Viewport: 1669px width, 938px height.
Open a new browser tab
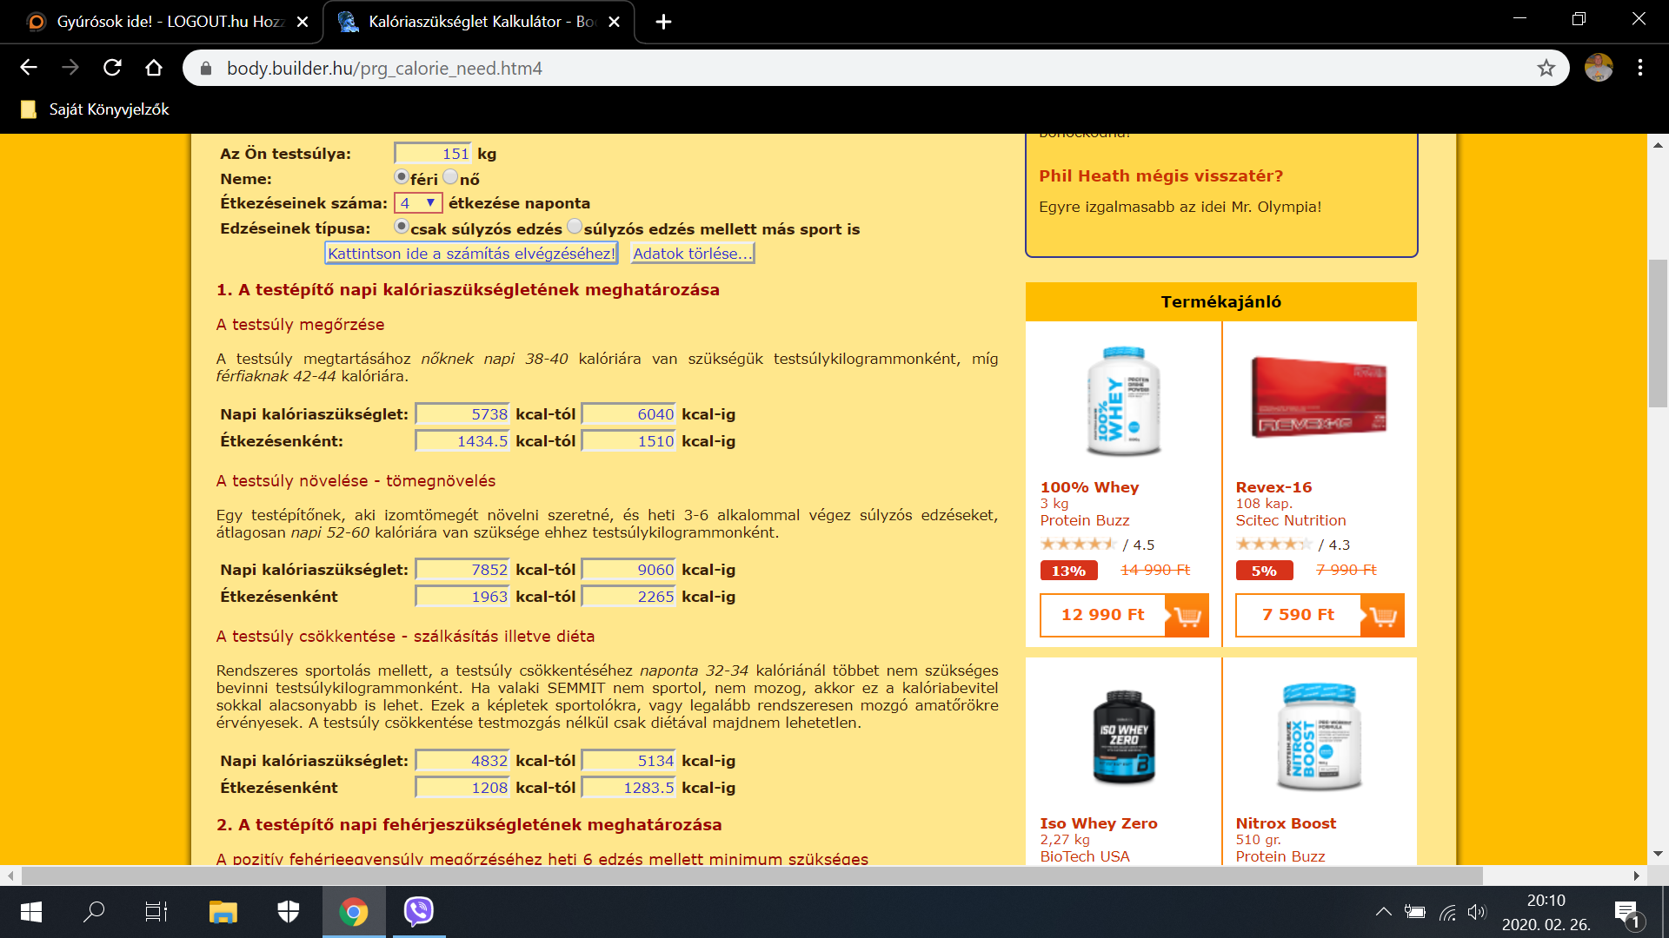coord(663,22)
